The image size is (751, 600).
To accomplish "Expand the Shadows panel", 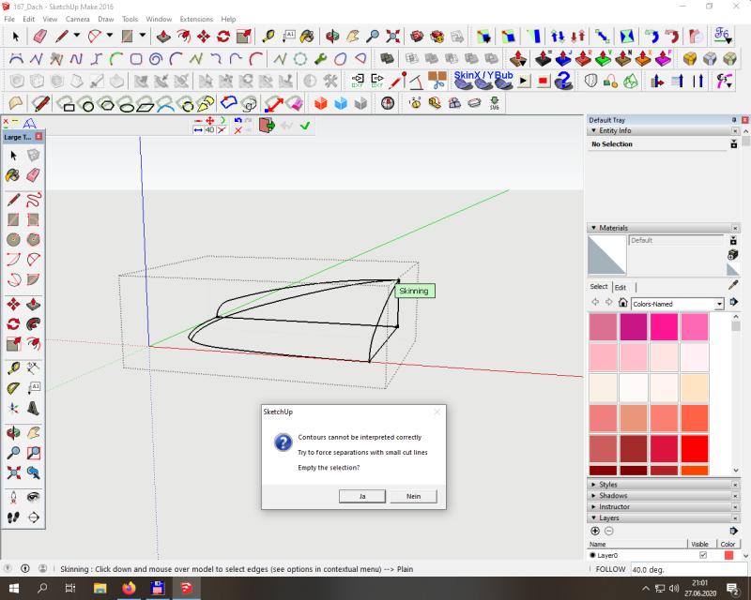I will tap(612, 496).
